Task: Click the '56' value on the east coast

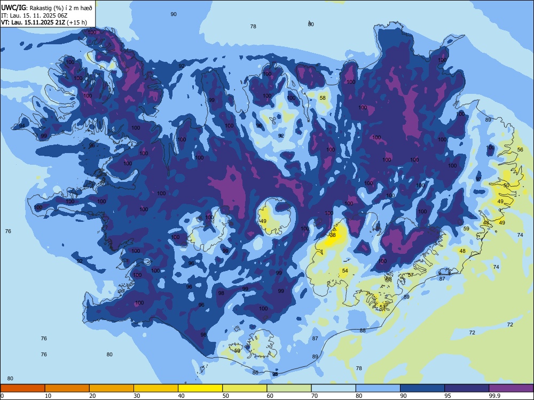Action: point(520,150)
